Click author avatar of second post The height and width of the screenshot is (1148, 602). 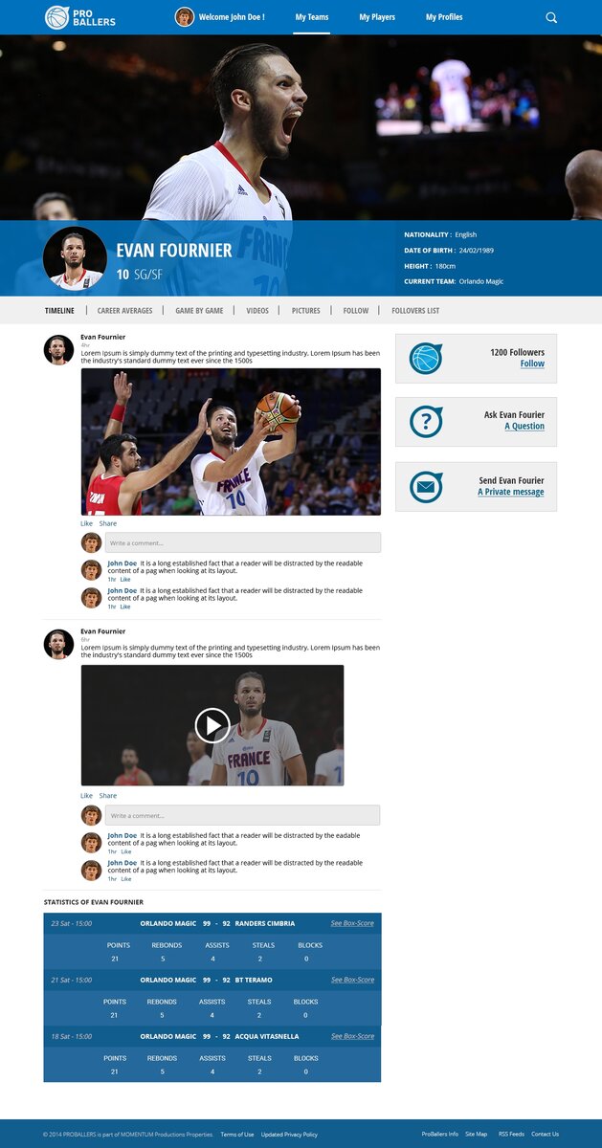tap(58, 645)
